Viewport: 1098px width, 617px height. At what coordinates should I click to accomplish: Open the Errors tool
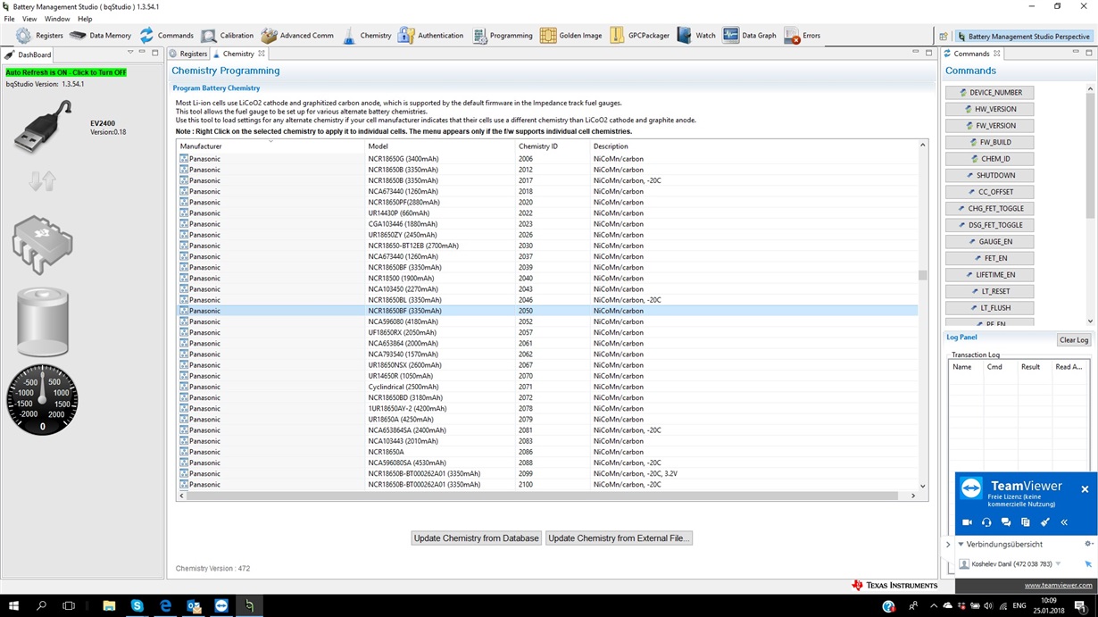click(x=802, y=36)
